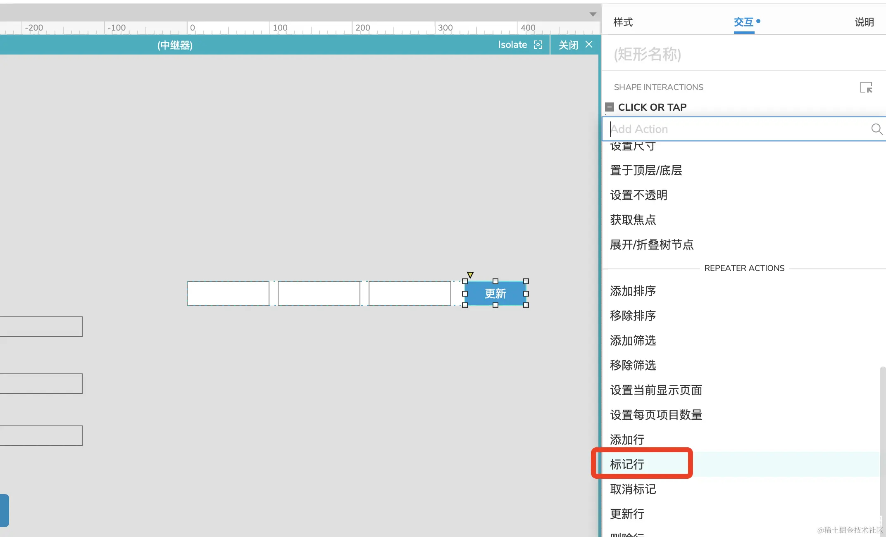Click the interaction target picker icon

(x=866, y=88)
